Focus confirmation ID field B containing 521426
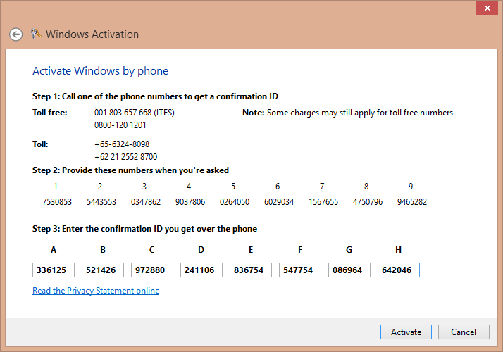The image size is (503, 352). click(103, 270)
